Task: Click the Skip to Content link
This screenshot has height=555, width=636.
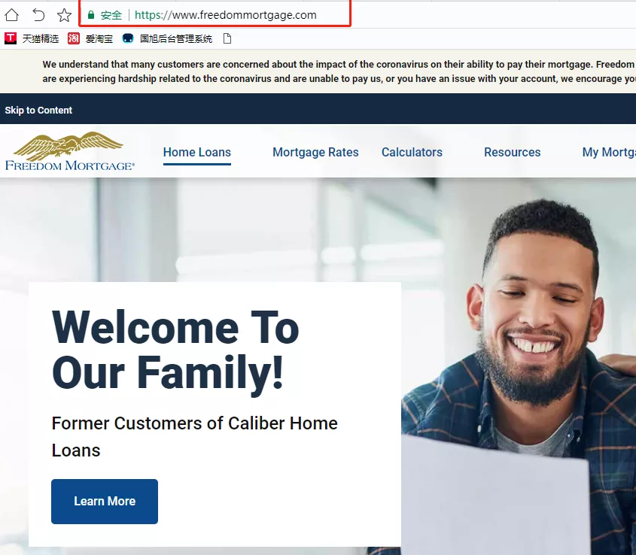Action: pyautogui.click(x=38, y=111)
